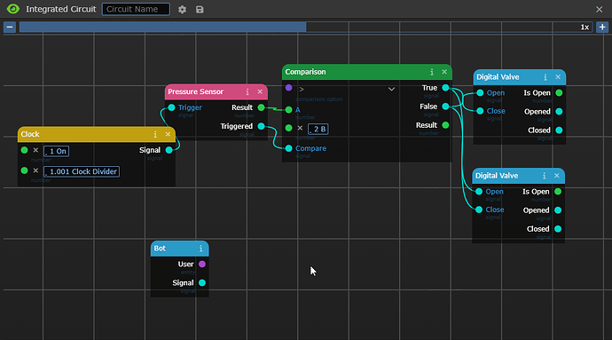
Task: Open info for upper Digital Valve node
Action: [x=545, y=77]
